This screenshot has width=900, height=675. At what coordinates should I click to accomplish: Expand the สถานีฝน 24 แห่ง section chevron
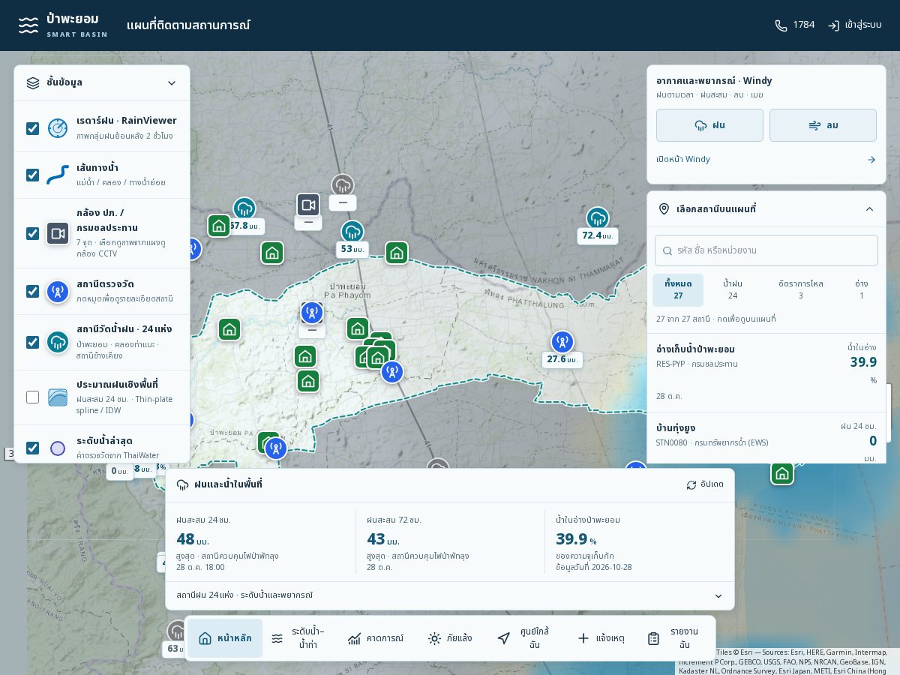pyautogui.click(x=718, y=596)
